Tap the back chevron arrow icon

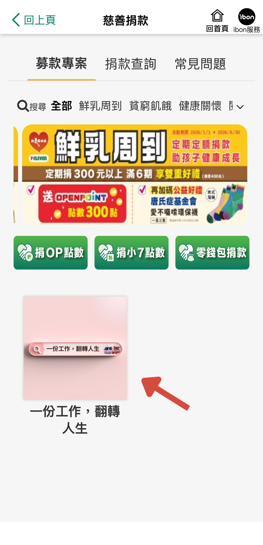click(16, 20)
